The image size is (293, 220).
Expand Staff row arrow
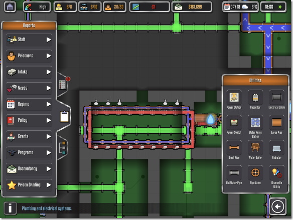click(49, 40)
